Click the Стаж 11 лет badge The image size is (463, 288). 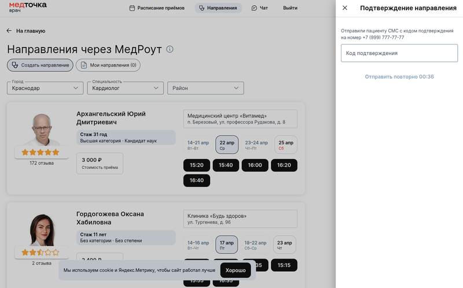tap(126, 238)
